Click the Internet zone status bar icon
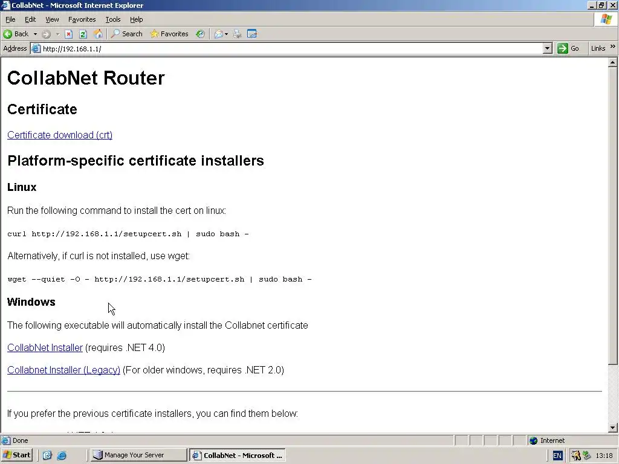This screenshot has height=464, width=619. 533,440
